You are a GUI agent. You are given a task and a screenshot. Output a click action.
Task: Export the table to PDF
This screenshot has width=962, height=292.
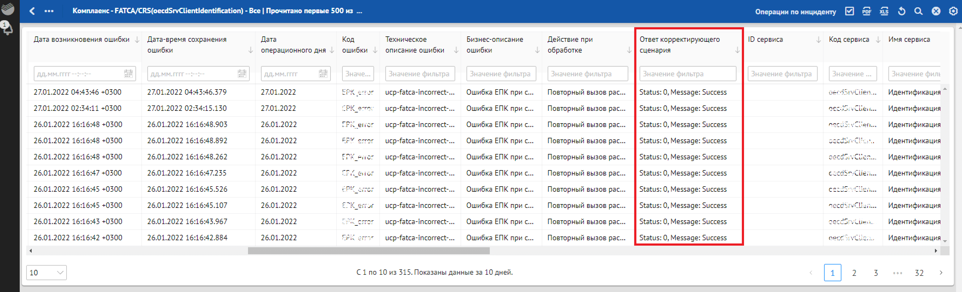coord(867,11)
